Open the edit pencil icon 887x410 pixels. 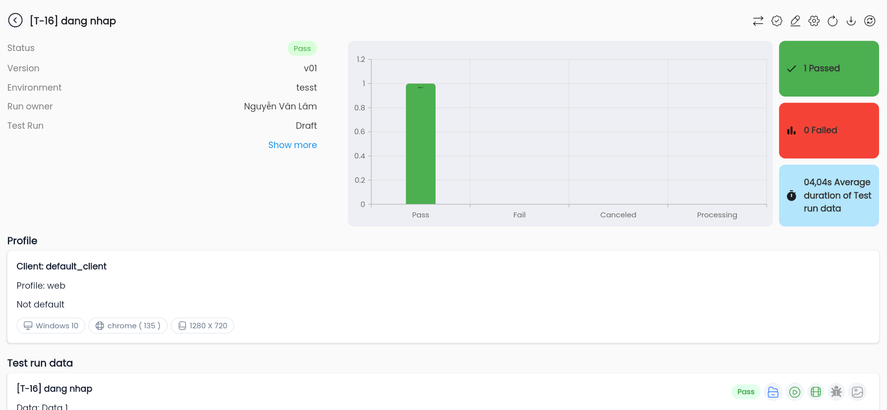[795, 21]
